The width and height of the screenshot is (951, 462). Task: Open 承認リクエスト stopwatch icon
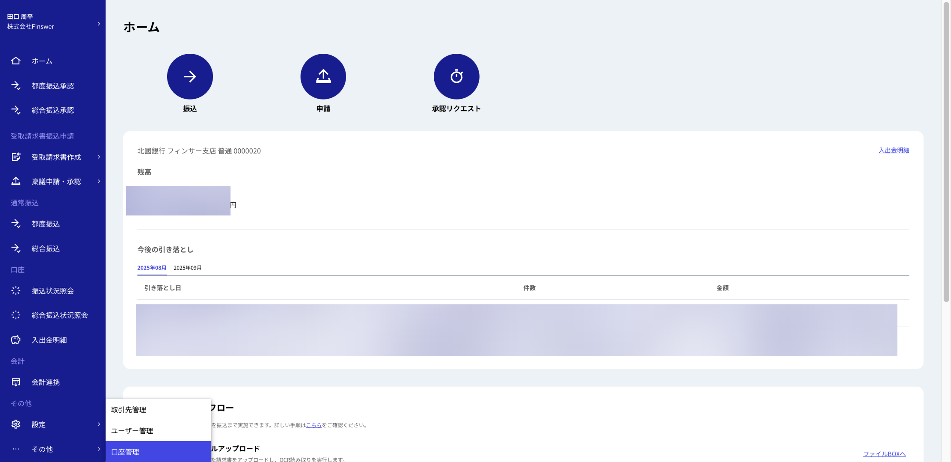[456, 77]
